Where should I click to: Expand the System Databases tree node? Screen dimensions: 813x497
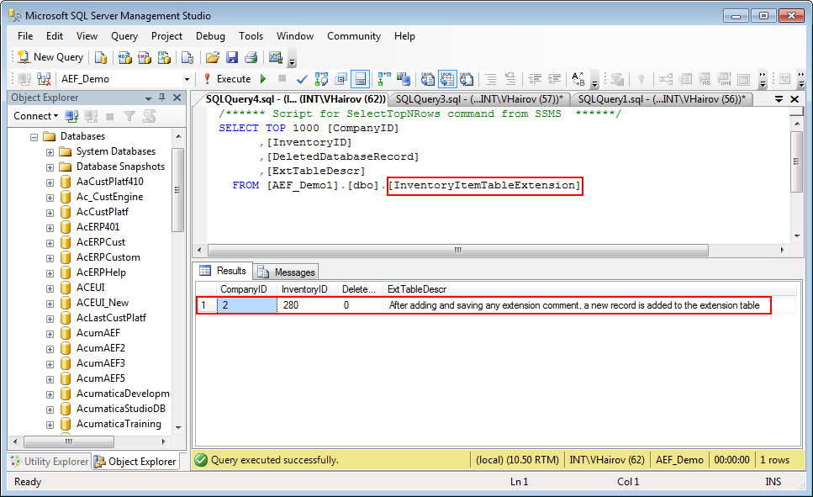pos(50,151)
